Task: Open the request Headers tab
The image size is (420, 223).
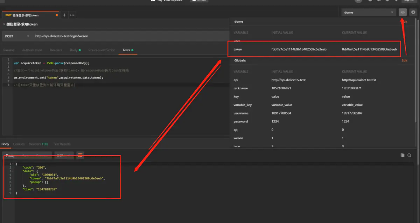Action: (56, 50)
